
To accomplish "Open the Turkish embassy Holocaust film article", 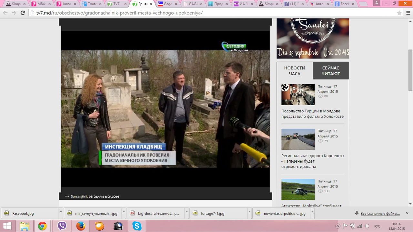I will (312, 114).
